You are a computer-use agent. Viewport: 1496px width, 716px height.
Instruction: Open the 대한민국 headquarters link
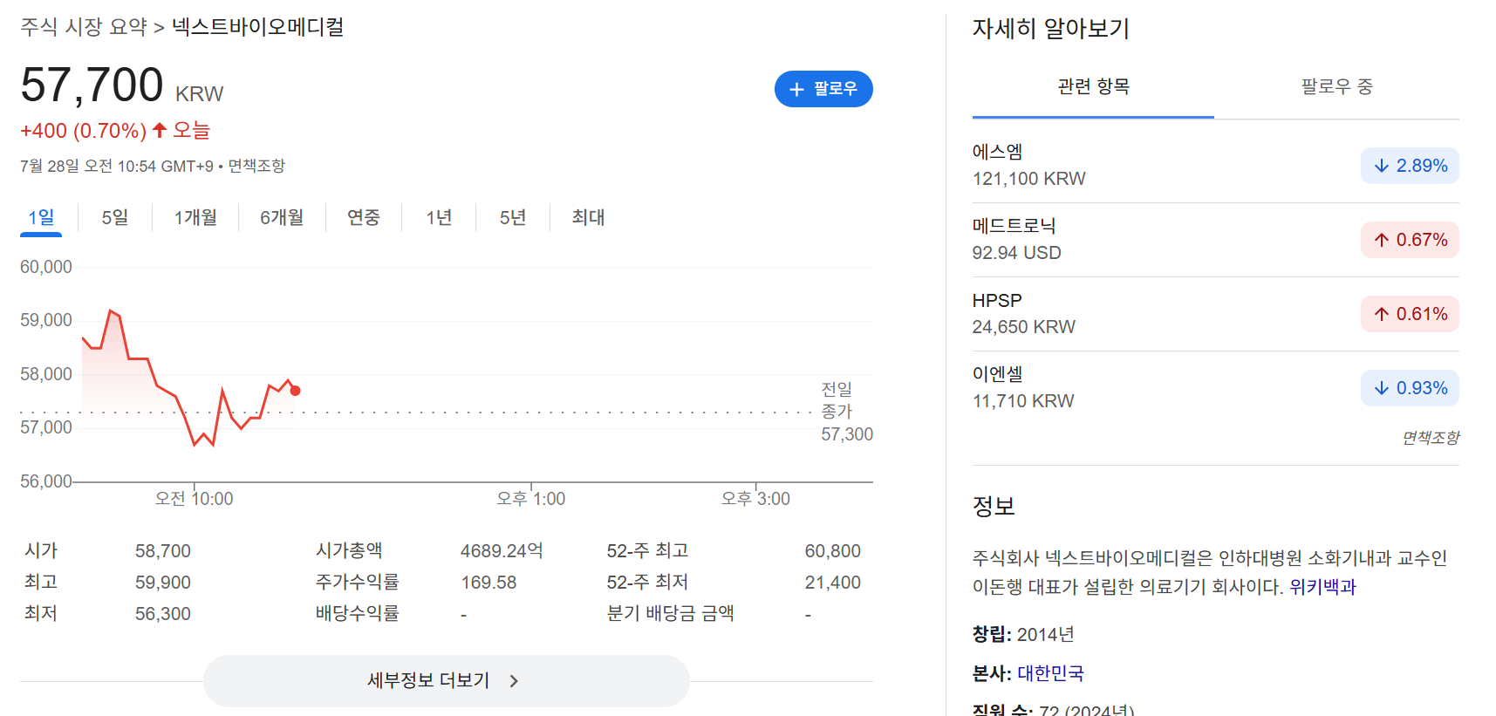tap(1050, 673)
